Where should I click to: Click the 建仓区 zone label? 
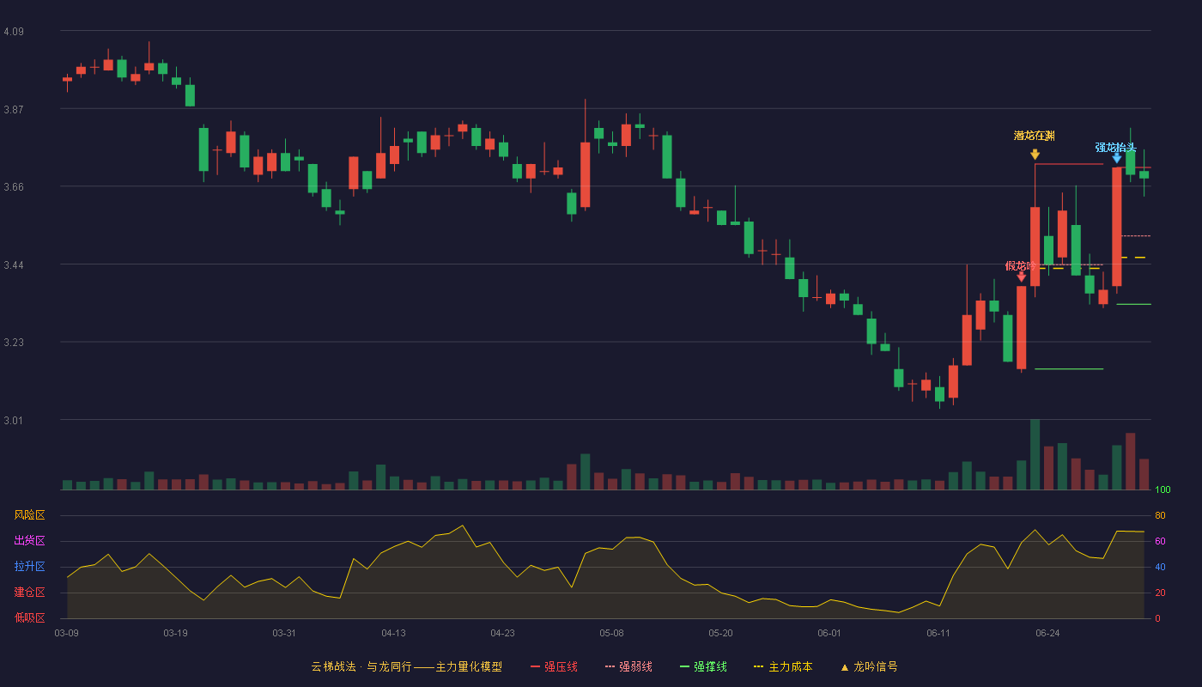tap(29, 593)
